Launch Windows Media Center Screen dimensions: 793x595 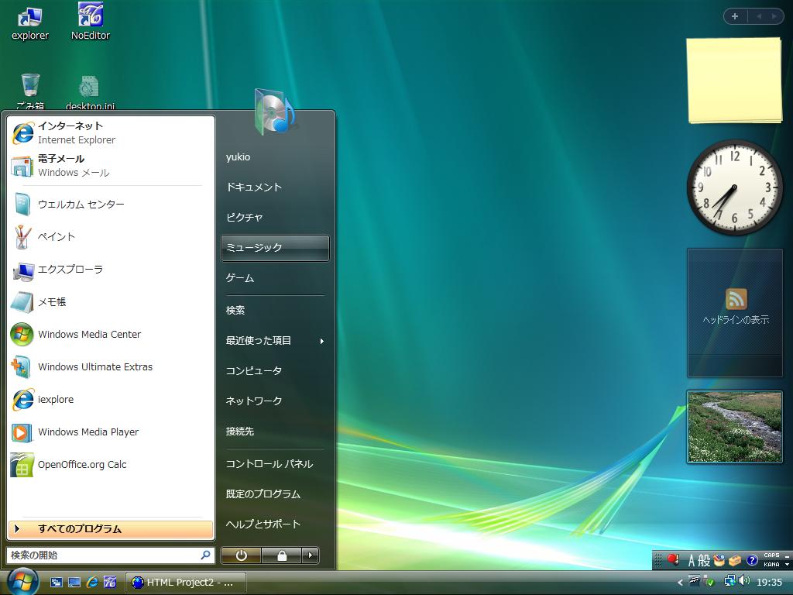point(89,335)
